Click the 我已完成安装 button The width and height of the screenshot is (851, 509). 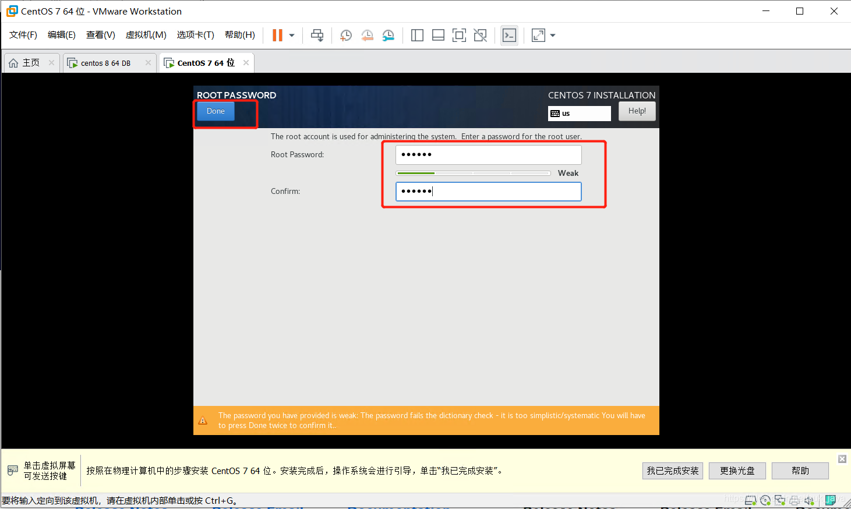[673, 471]
